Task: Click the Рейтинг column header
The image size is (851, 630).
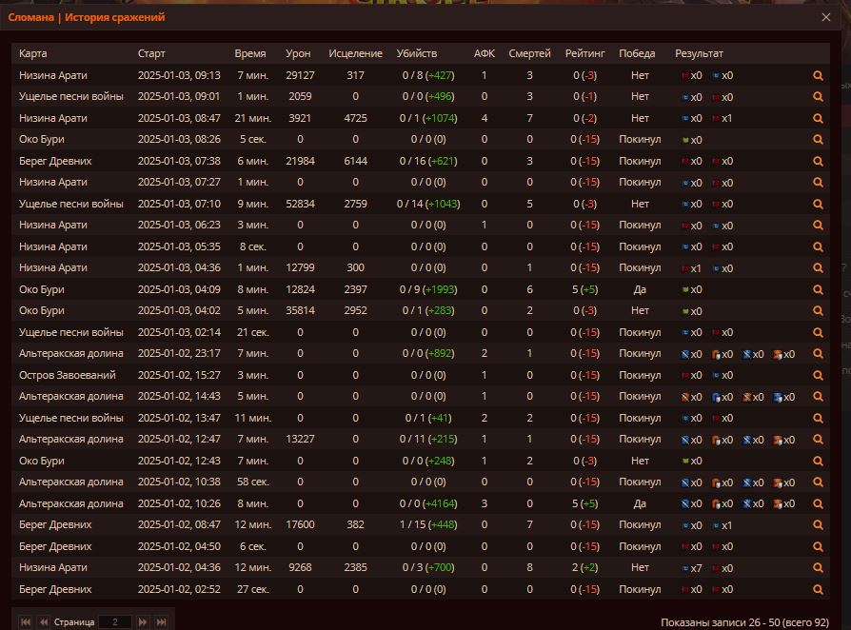Action: click(585, 53)
